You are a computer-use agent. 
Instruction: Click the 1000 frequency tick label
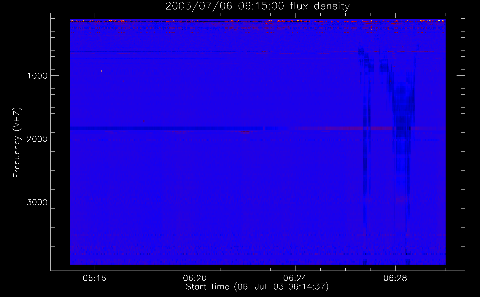37,75
